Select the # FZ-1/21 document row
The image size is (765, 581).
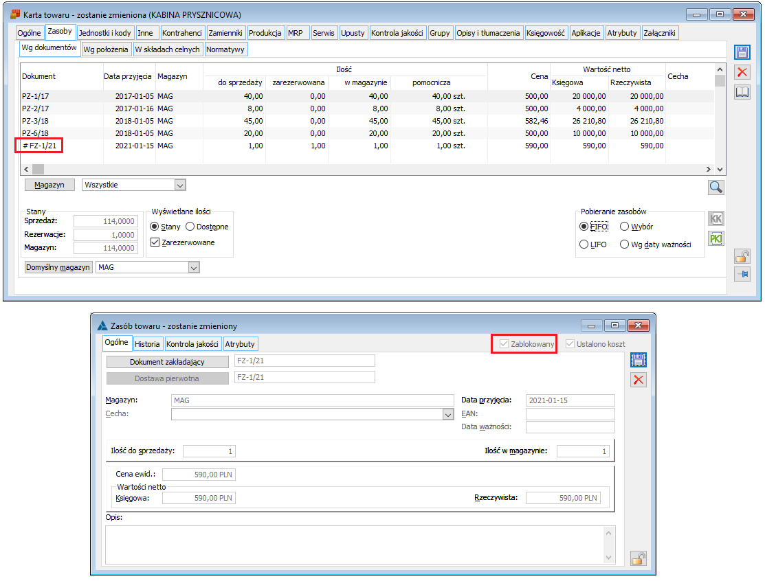pos(367,146)
